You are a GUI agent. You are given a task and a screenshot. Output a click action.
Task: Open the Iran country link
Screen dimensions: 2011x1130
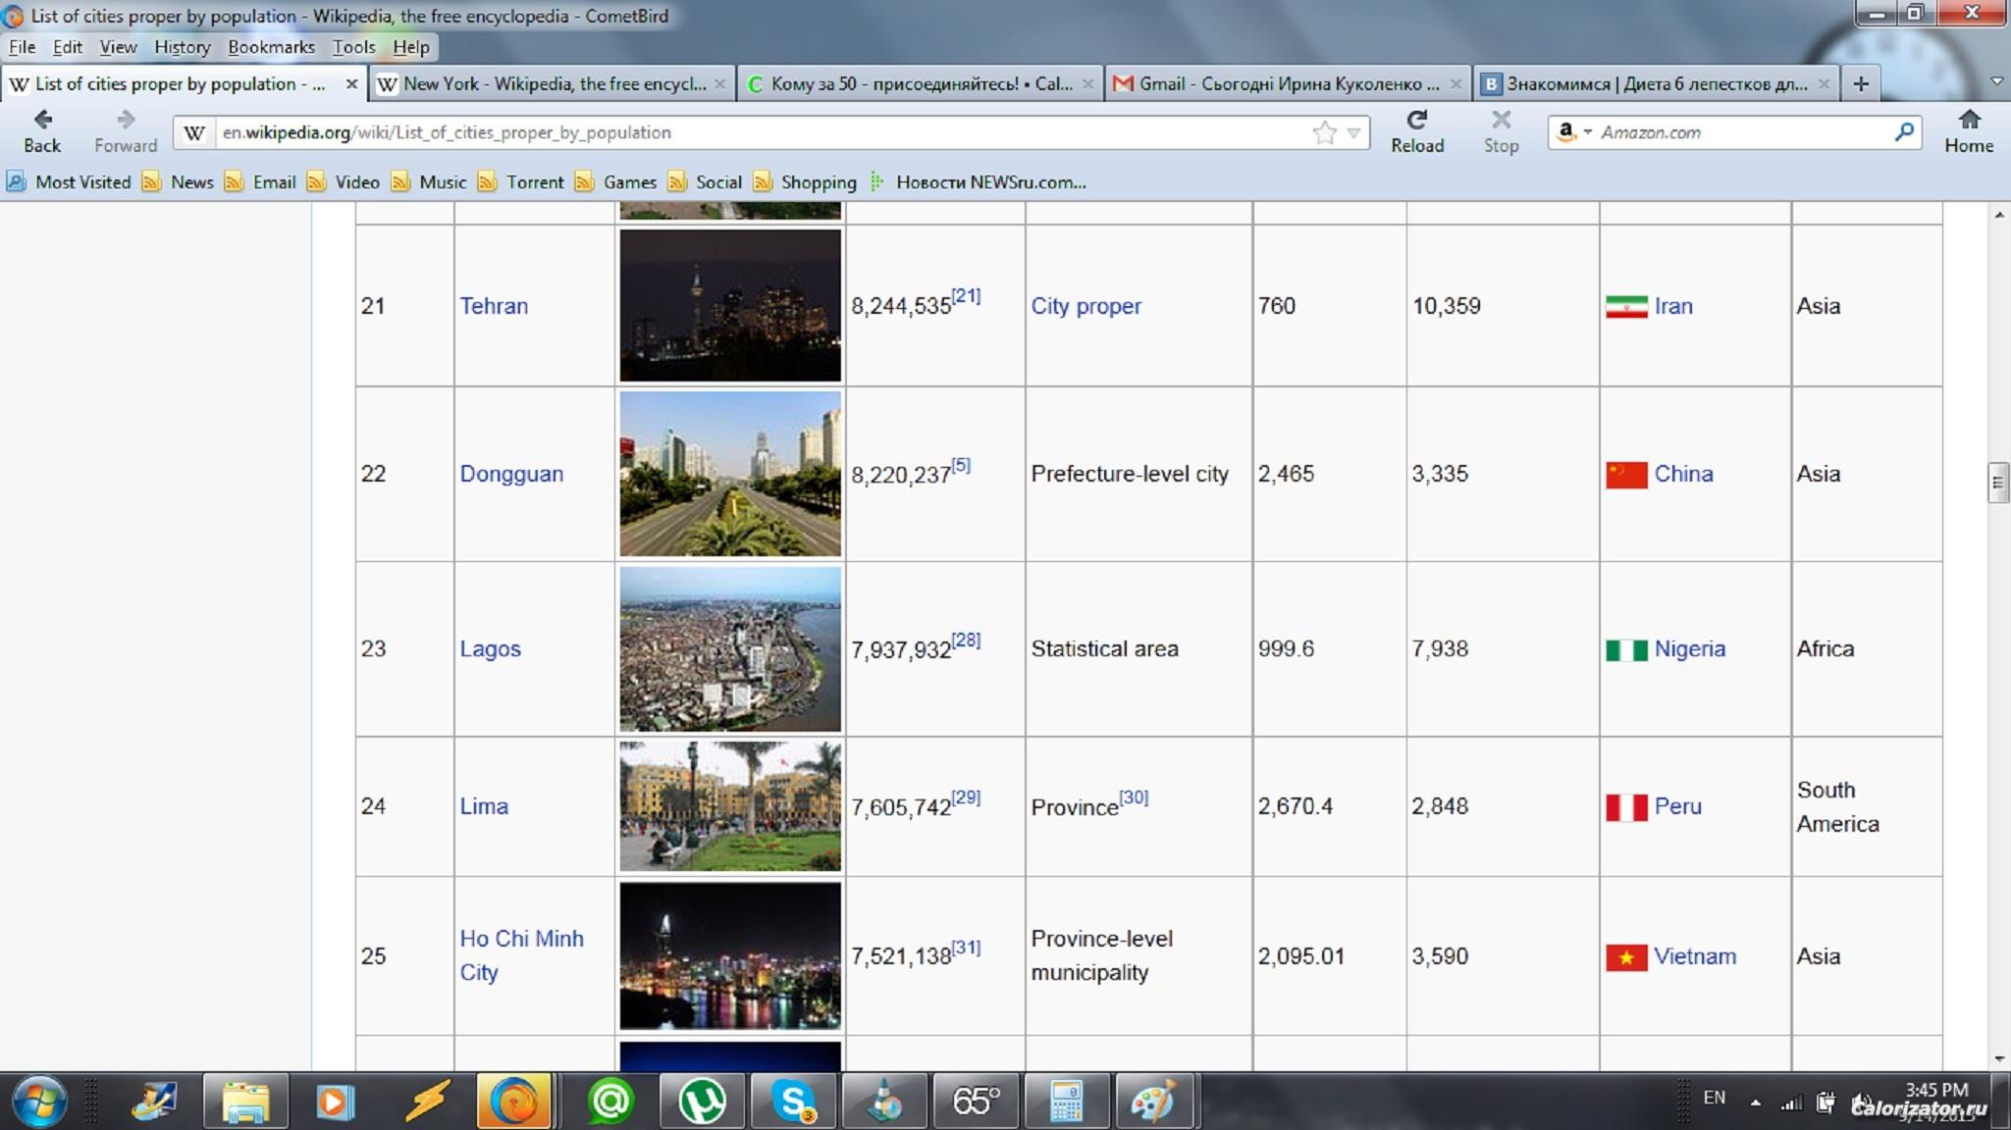[x=1673, y=305]
